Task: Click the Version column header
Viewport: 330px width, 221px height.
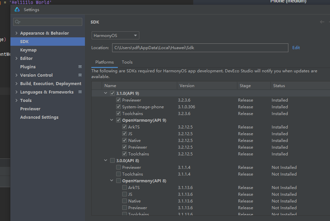Action: click(x=207, y=86)
